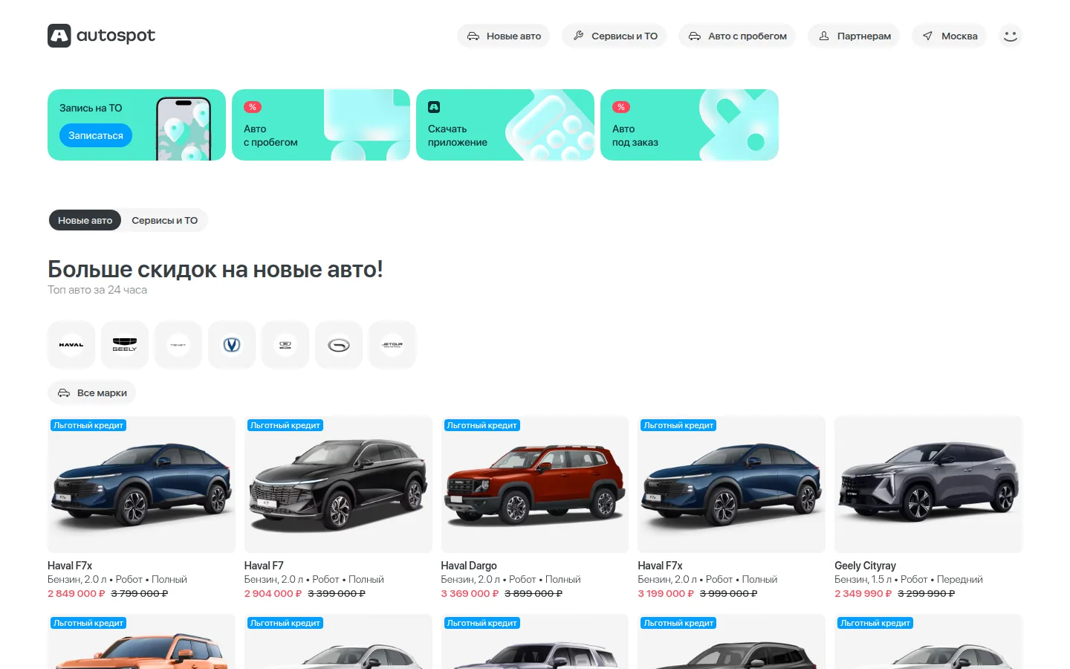Screen dimensions: 1070x669
Task: Open the blue Haval F7x photo at 2 849 000 ₽
Action: pos(141,485)
